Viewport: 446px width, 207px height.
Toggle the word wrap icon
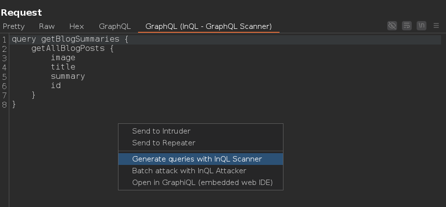406,26
